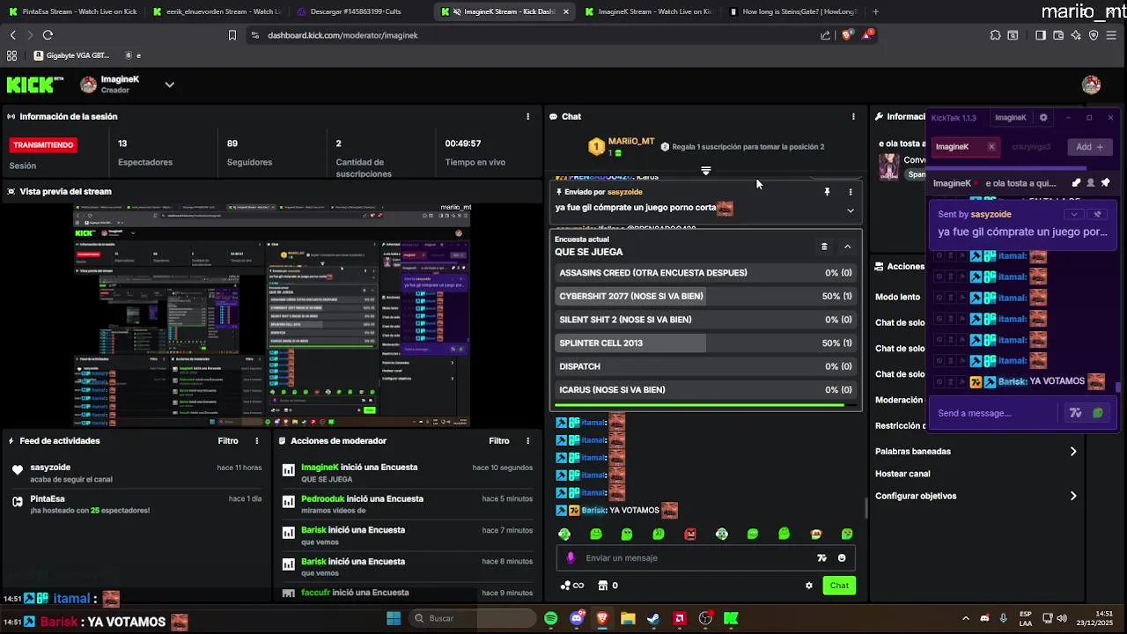Open the moderator actions Filtro dropdown
The image size is (1127, 634).
[x=499, y=441]
